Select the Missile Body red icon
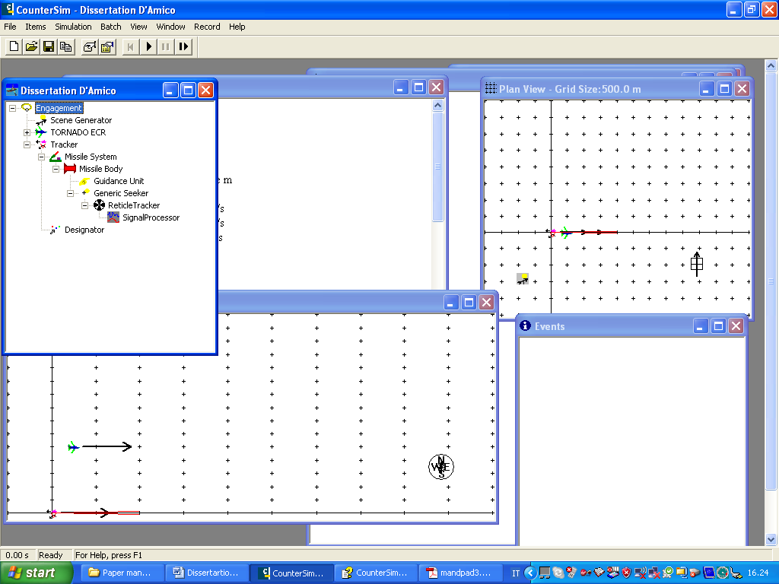The image size is (779, 584). (x=70, y=169)
